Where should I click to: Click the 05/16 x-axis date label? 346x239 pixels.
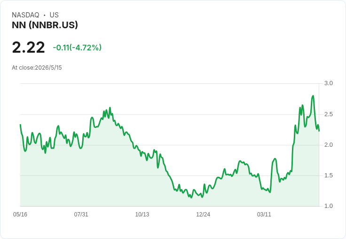(x=20, y=214)
